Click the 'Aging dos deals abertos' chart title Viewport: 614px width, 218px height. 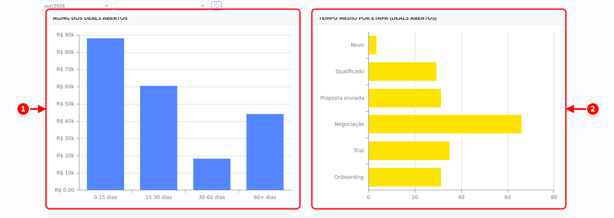point(90,18)
